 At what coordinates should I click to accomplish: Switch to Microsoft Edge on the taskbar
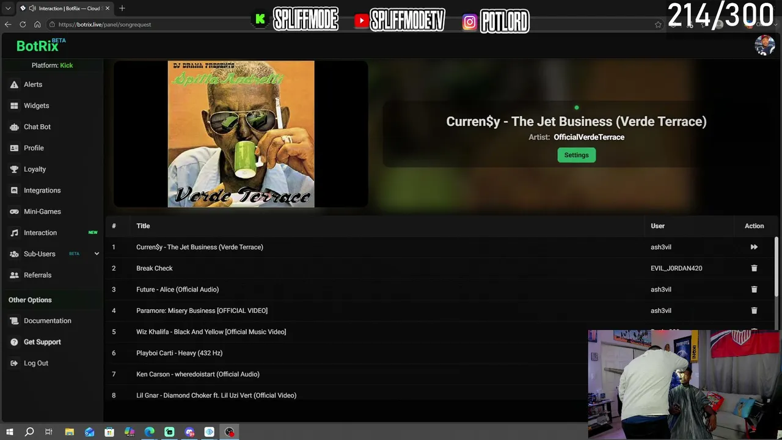click(x=150, y=432)
